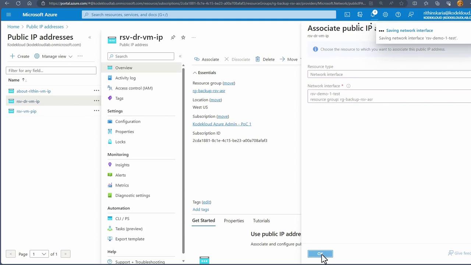The width and height of the screenshot is (471, 265).
Task: Open more options for rsv-vm-pip row
Action: tap(96, 110)
